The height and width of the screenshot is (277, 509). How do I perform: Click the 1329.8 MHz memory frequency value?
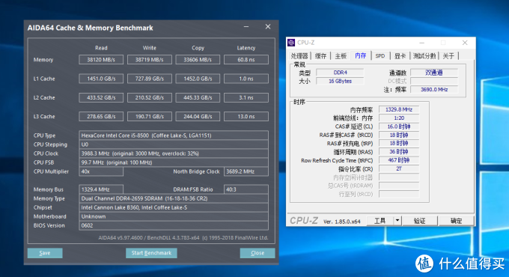coord(399,110)
